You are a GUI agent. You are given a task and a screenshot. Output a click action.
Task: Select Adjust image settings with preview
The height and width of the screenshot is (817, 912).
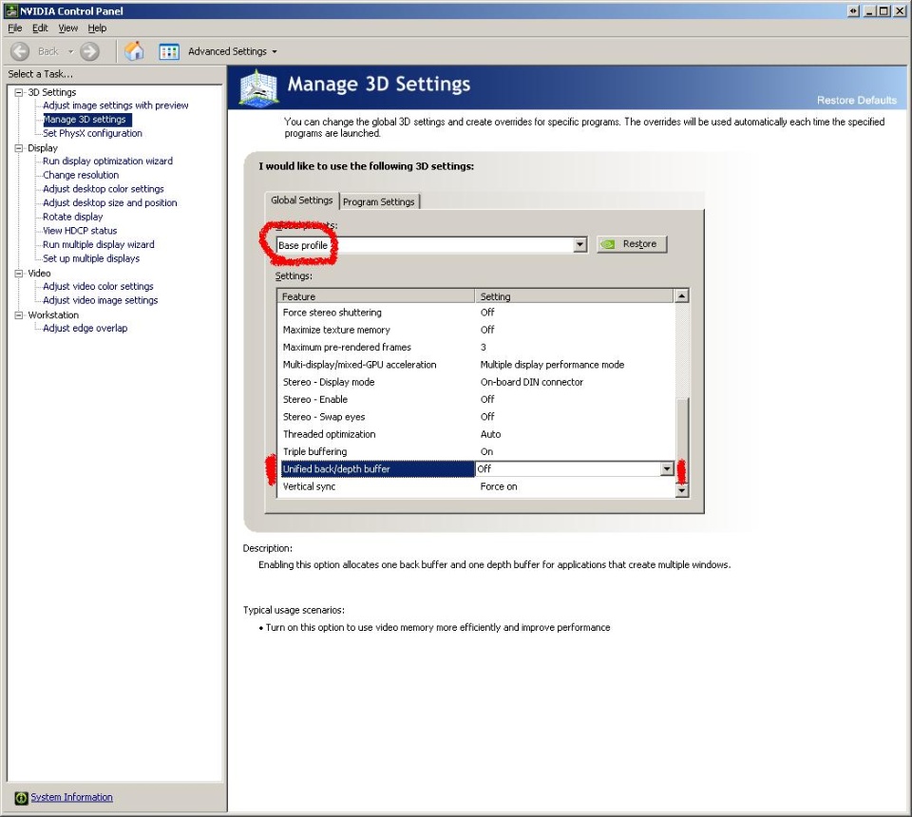click(116, 105)
